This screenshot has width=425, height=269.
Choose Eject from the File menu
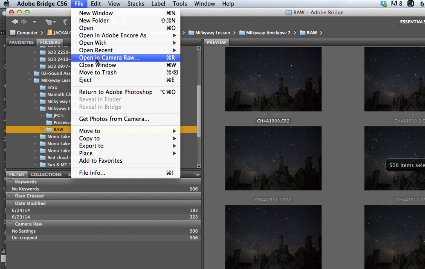point(125,80)
